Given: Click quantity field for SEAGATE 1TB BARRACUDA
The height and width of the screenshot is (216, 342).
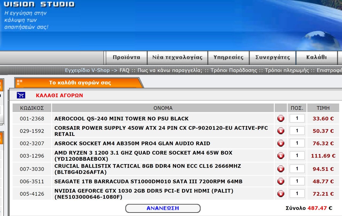Looking at the screenshot, I should coord(297,181).
